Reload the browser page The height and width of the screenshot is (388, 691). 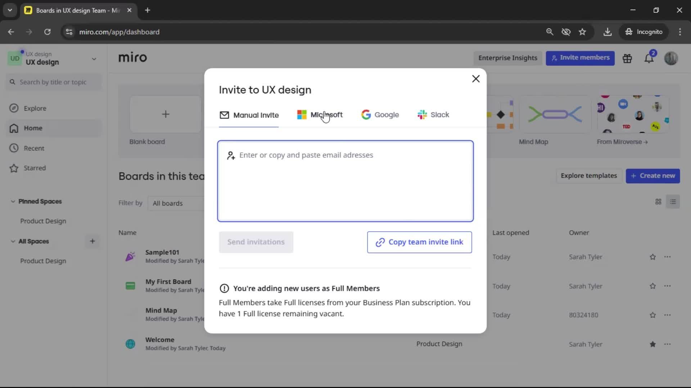pos(47,32)
